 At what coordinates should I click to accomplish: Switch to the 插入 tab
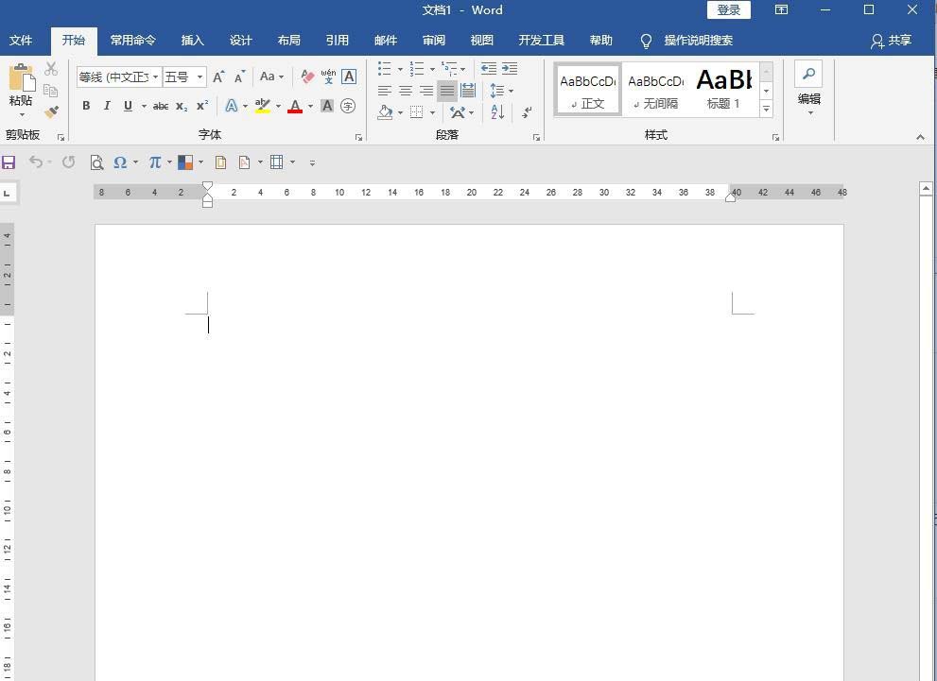193,41
